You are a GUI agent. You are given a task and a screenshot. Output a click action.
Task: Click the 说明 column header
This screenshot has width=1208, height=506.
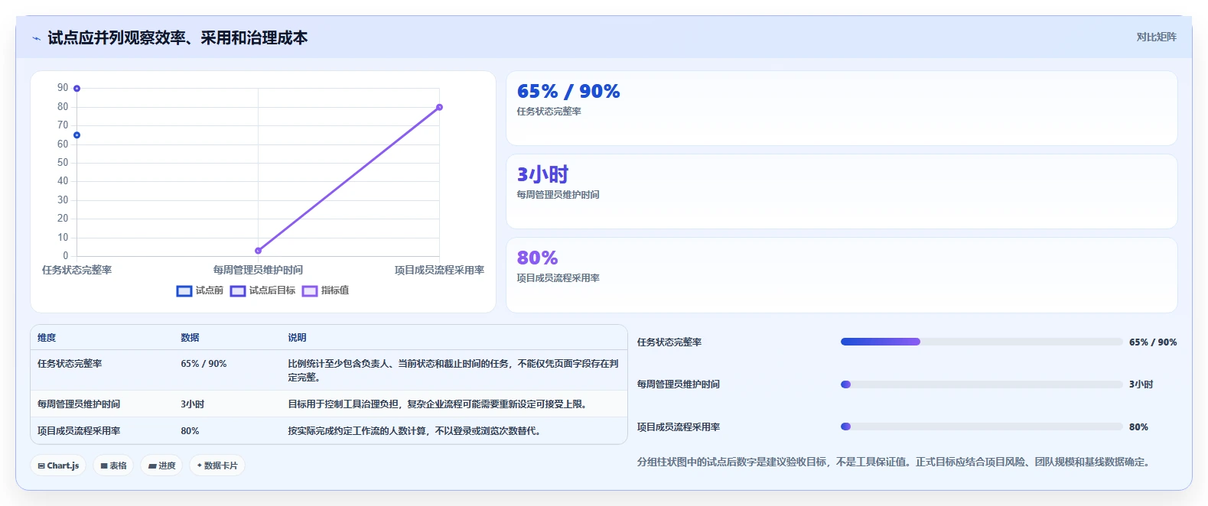(297, 338)
